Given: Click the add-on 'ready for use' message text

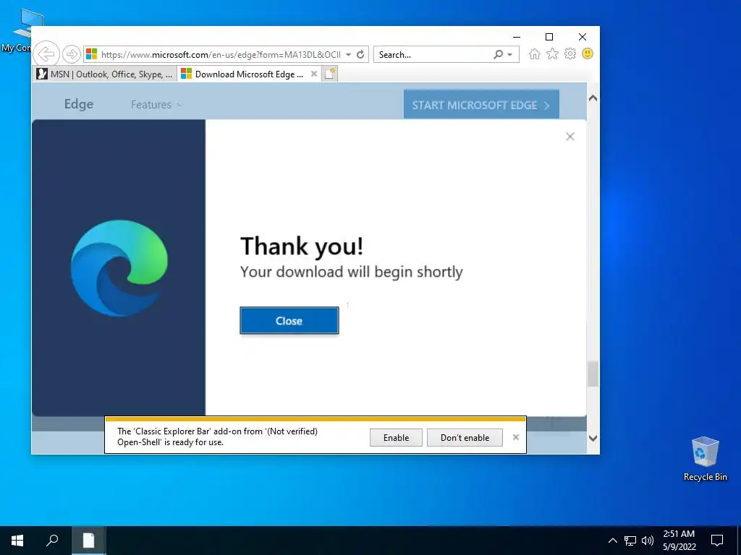Looking at the screenshot, I should 217,436.
